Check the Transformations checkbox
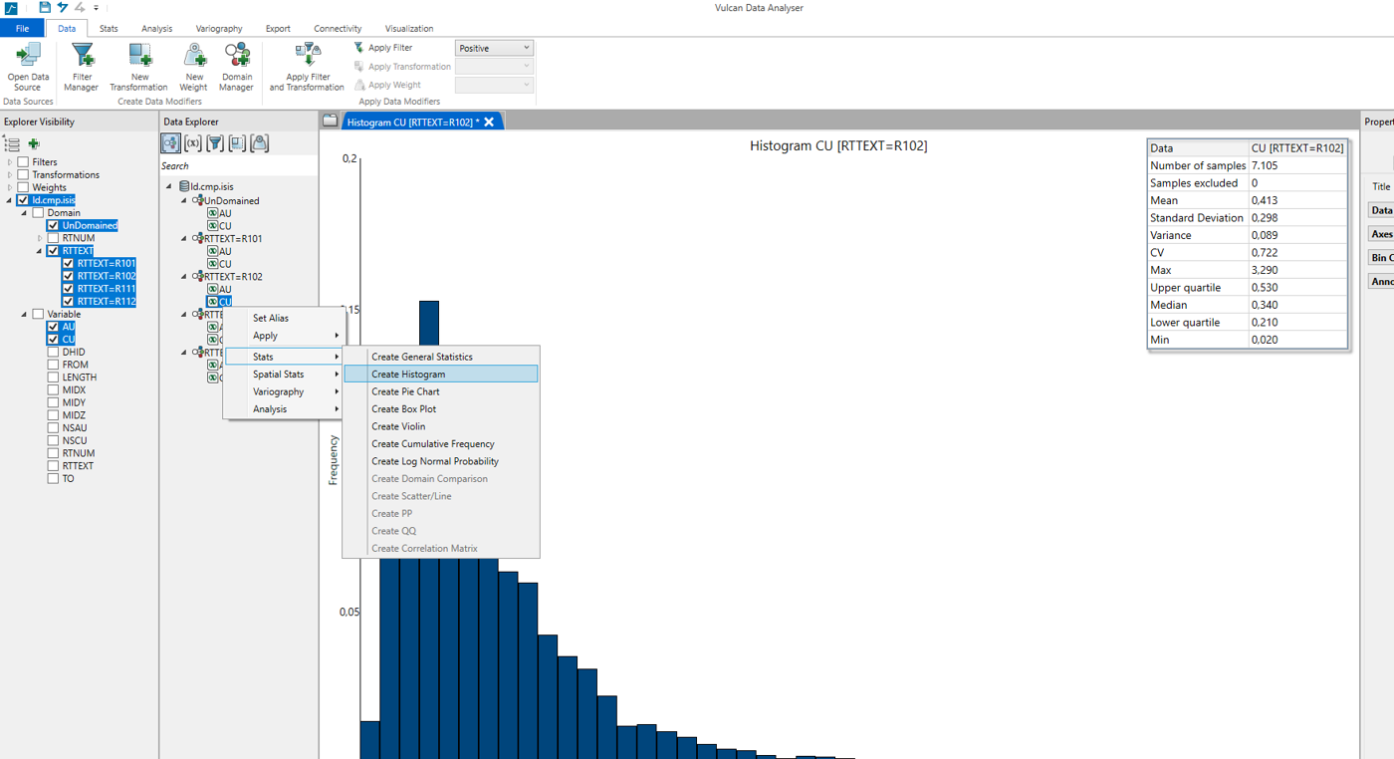This screenshot has height=759, width=1394. point(23,174)
